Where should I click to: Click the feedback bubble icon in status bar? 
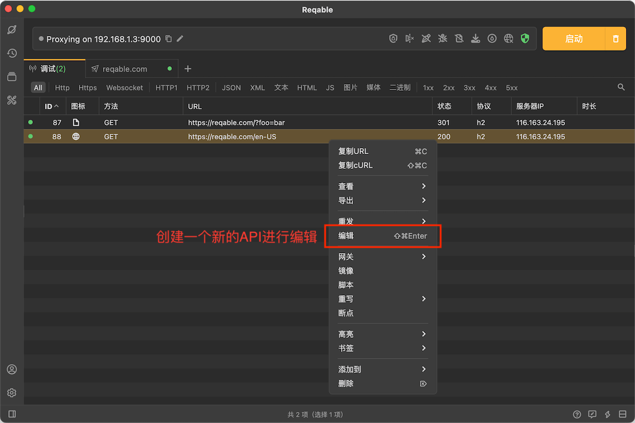(592, 414)
